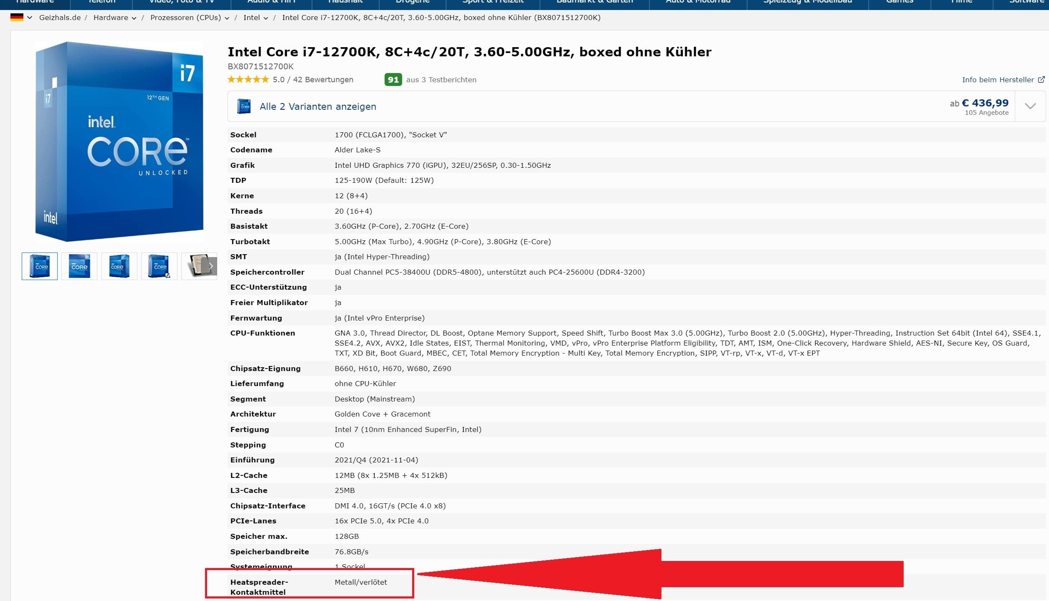The image size is (1049, 601).
Task: Open the country selector chevron
Action: (30, 18)
